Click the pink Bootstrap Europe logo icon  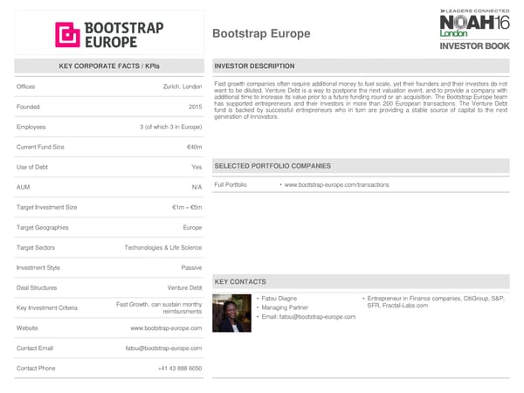(68, 34)
